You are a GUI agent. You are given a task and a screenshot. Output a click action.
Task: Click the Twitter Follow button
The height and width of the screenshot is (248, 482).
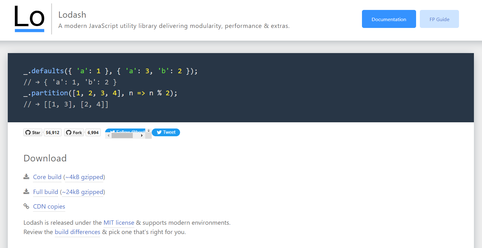click(x=126, y=131)
